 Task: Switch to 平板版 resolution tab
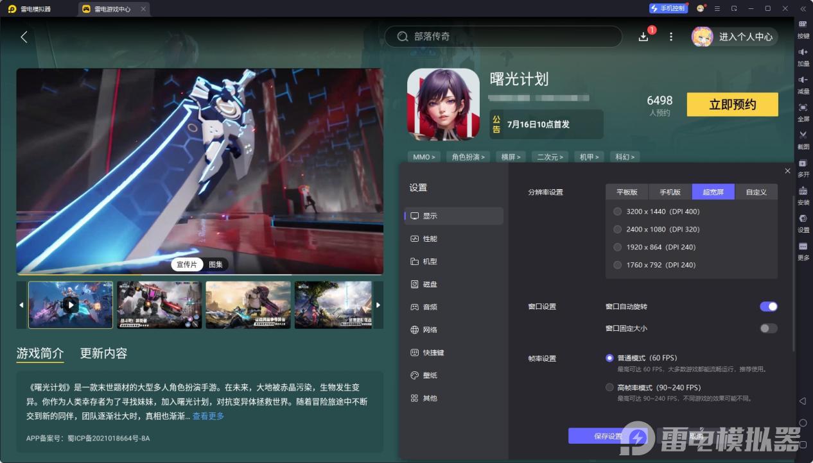627,192
